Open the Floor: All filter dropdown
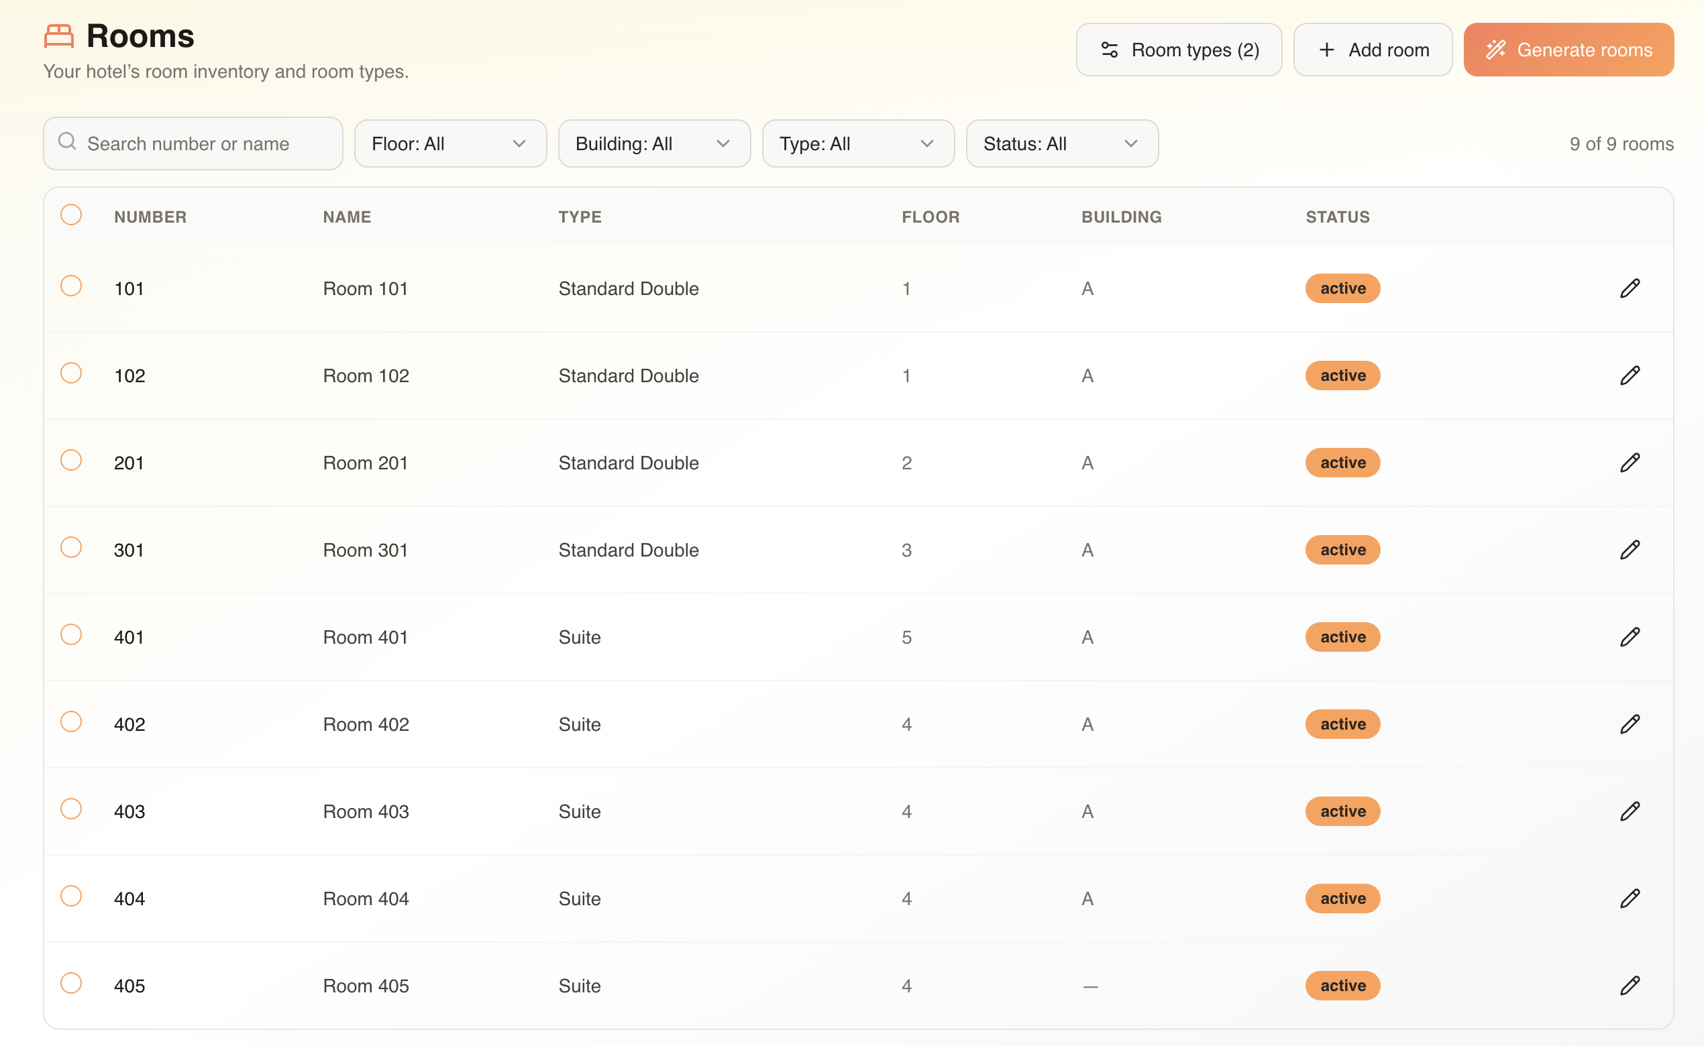Image resolution: width=1704 pixels, height=1046 pixels. click(451, 144)
